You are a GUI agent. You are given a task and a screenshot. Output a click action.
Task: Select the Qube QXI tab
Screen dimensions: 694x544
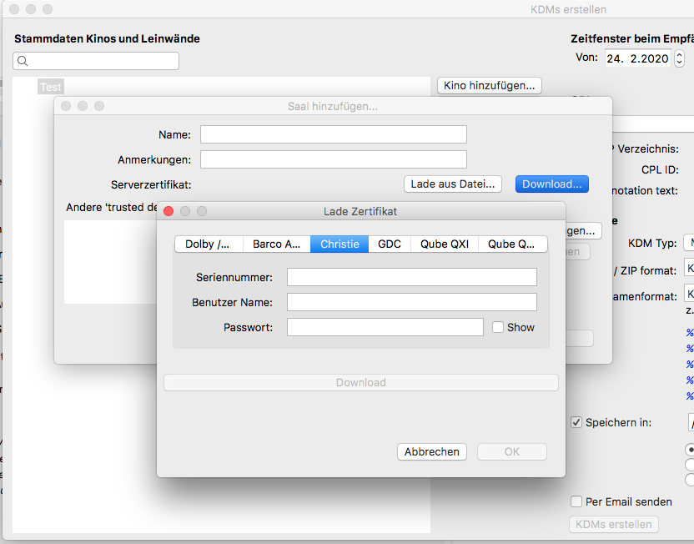point(444,244)
